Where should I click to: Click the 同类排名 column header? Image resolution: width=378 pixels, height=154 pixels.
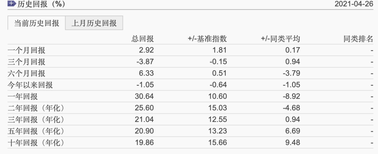pos(358,39)
